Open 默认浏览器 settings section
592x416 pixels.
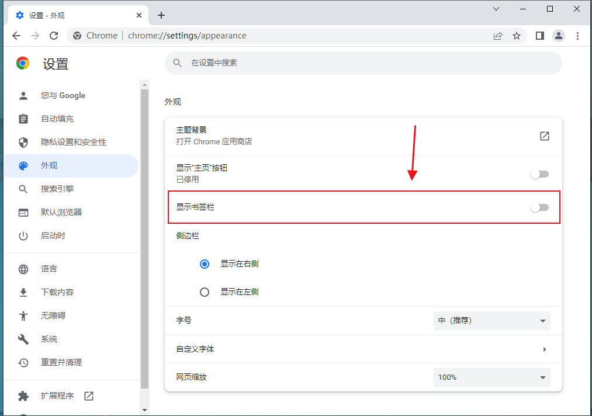coord(71,213)
